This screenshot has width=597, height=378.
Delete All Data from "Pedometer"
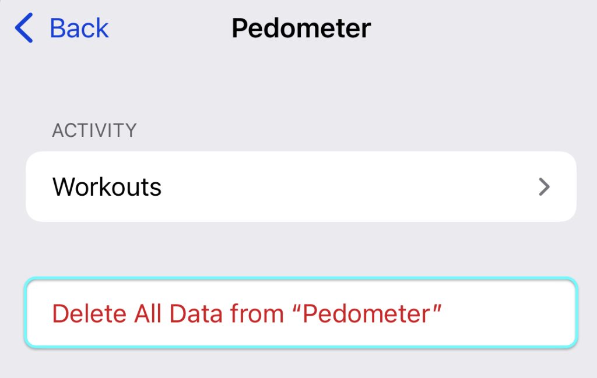(247, 313)
